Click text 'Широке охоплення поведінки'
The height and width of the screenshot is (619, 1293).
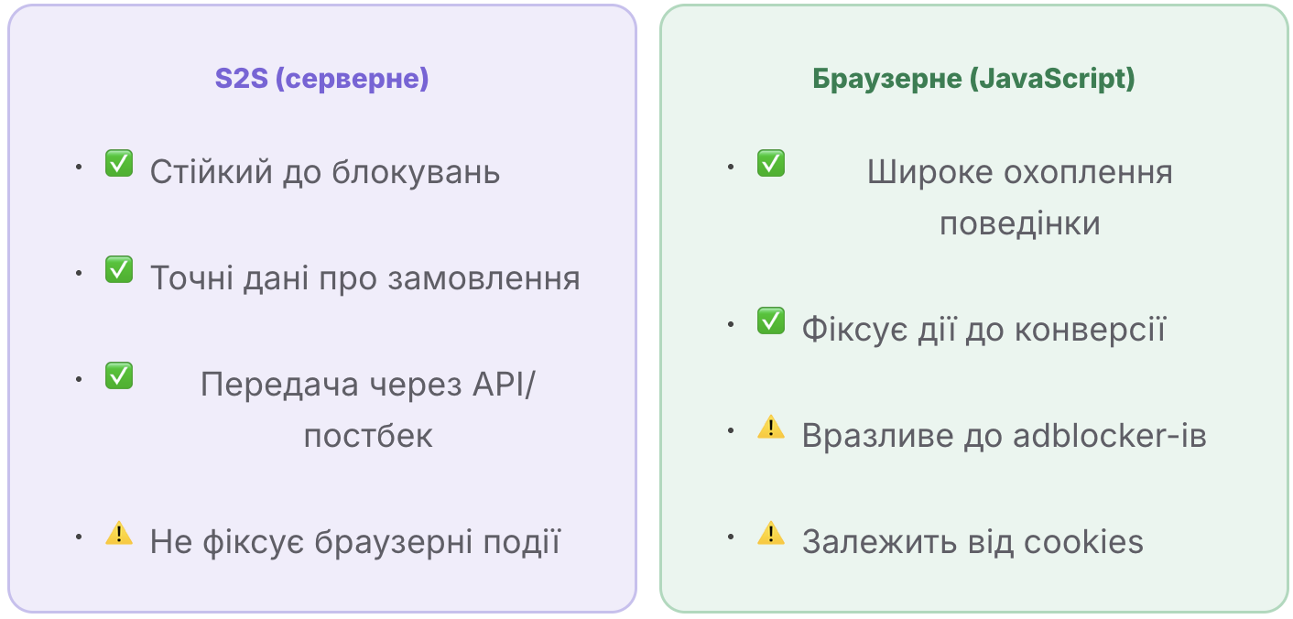click(x=1020, y=198)
